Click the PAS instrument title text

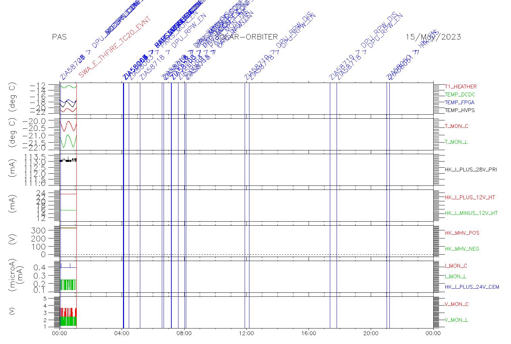[x=59, y=37]
